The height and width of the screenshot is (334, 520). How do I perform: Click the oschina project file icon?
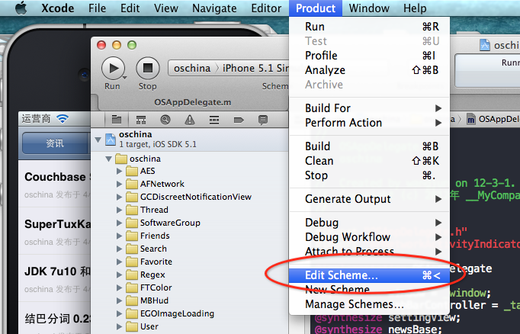pyautogui.click(x=111, y=140)
